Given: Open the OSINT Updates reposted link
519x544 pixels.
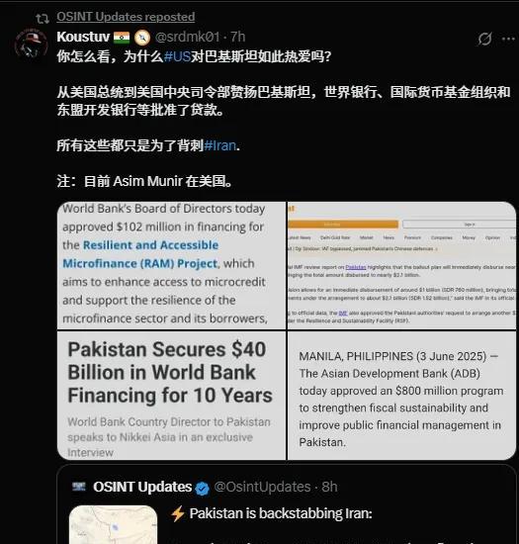Looking at the screenshot, I should (x=126, y=17).
